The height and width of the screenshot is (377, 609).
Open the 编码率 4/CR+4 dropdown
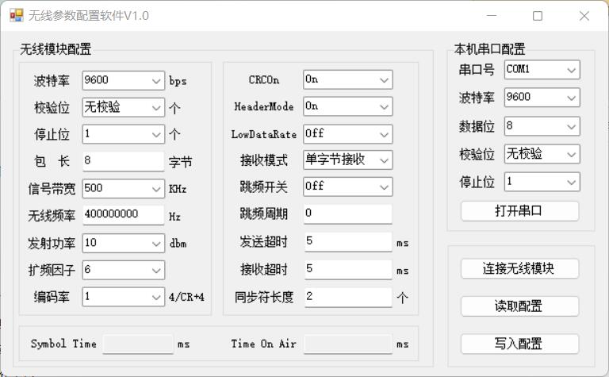tap(124, 297)
